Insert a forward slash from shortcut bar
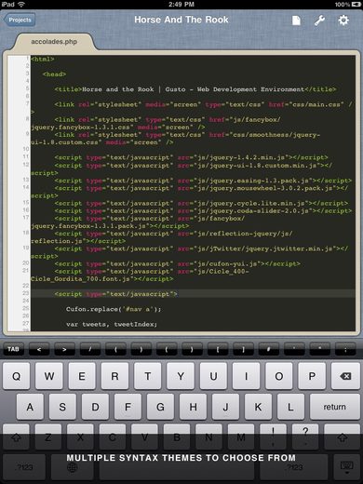 click(x=90, y=349)
